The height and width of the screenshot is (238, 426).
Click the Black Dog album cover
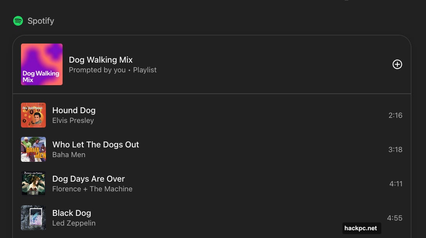click(x=33, y=218)
